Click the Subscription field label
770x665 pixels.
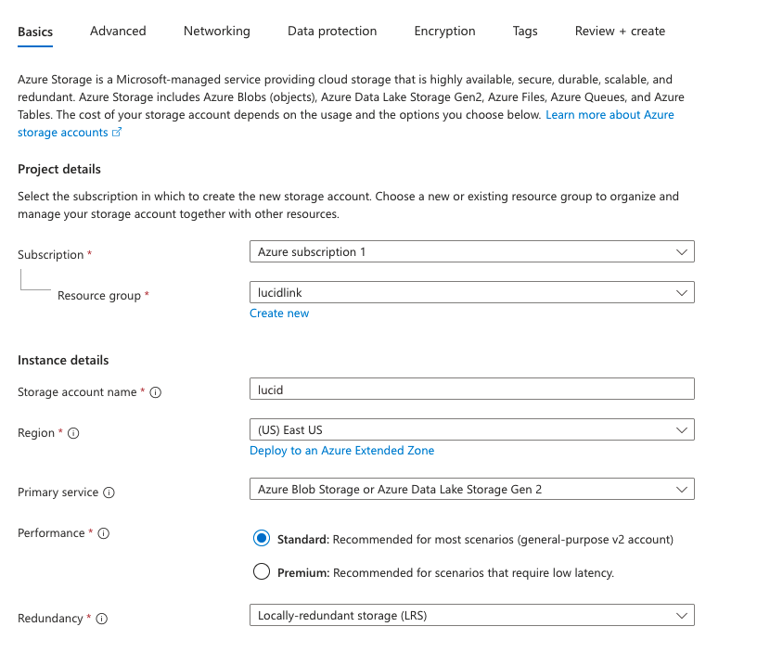51,255
